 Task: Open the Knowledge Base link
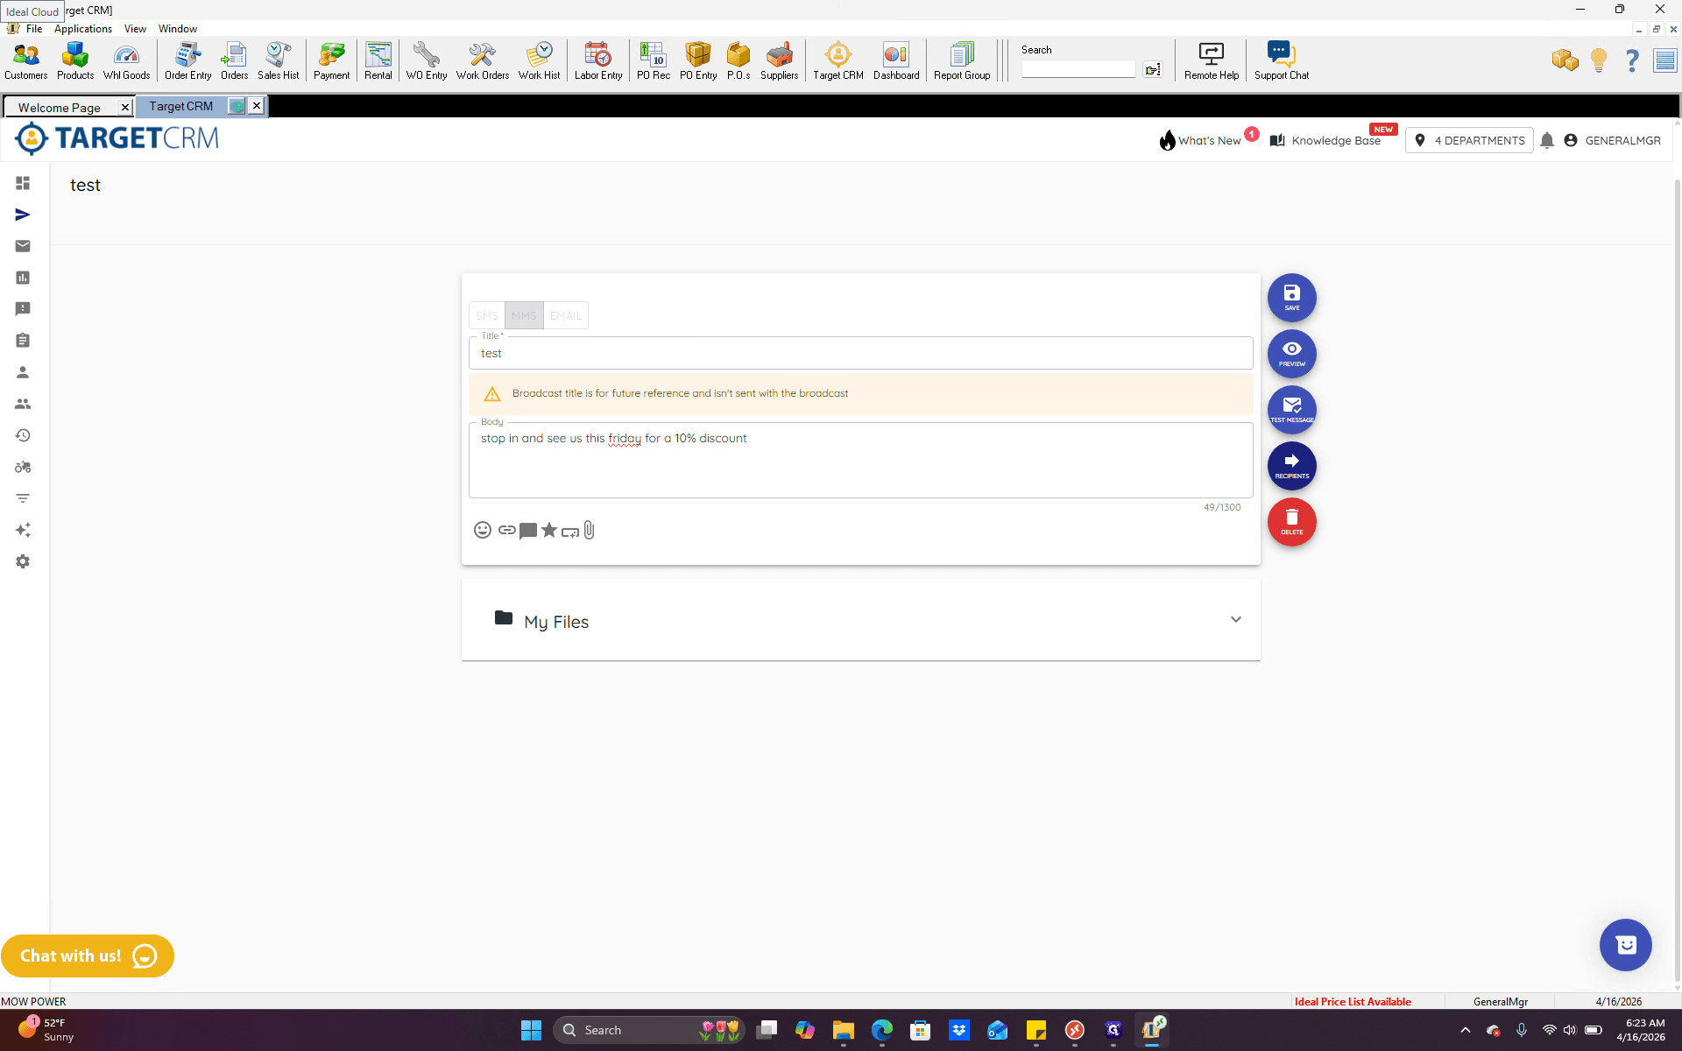(x=1325, y=140)
